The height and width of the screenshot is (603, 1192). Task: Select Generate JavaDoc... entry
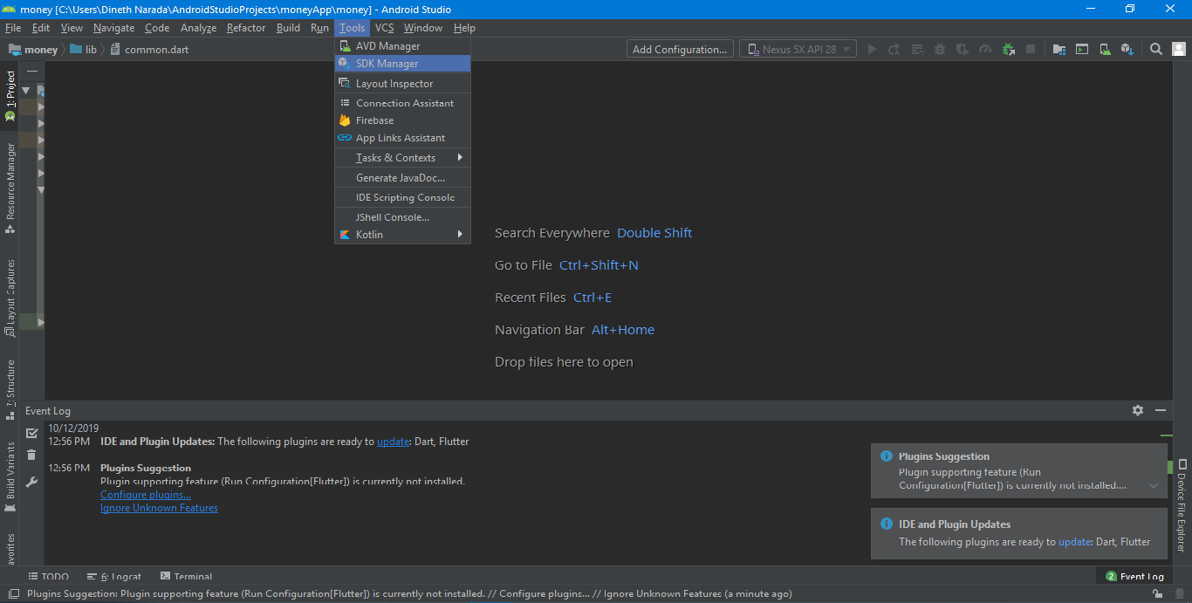pyautogui.click(x=402, y=178)
